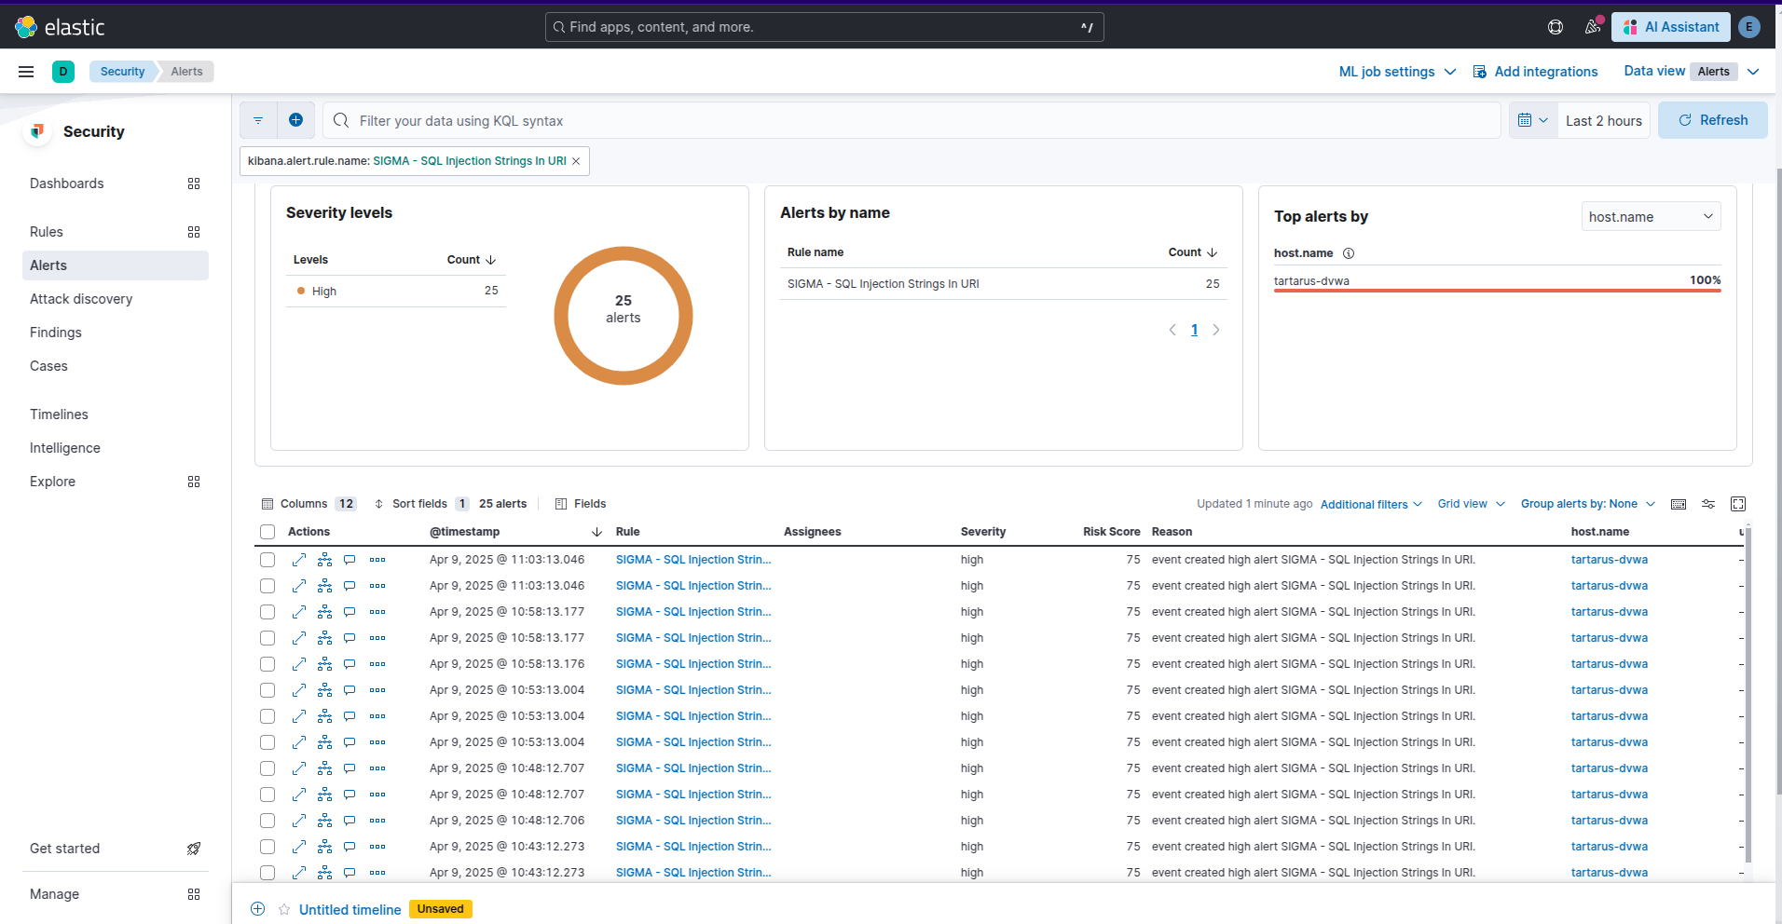Click the add filter plus icon

295,120
